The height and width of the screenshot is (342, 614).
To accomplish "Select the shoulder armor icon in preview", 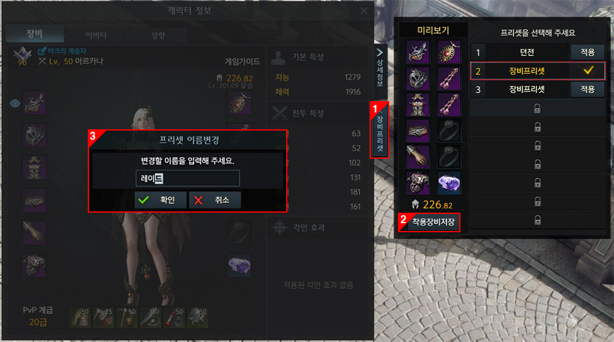I will 418,78.
